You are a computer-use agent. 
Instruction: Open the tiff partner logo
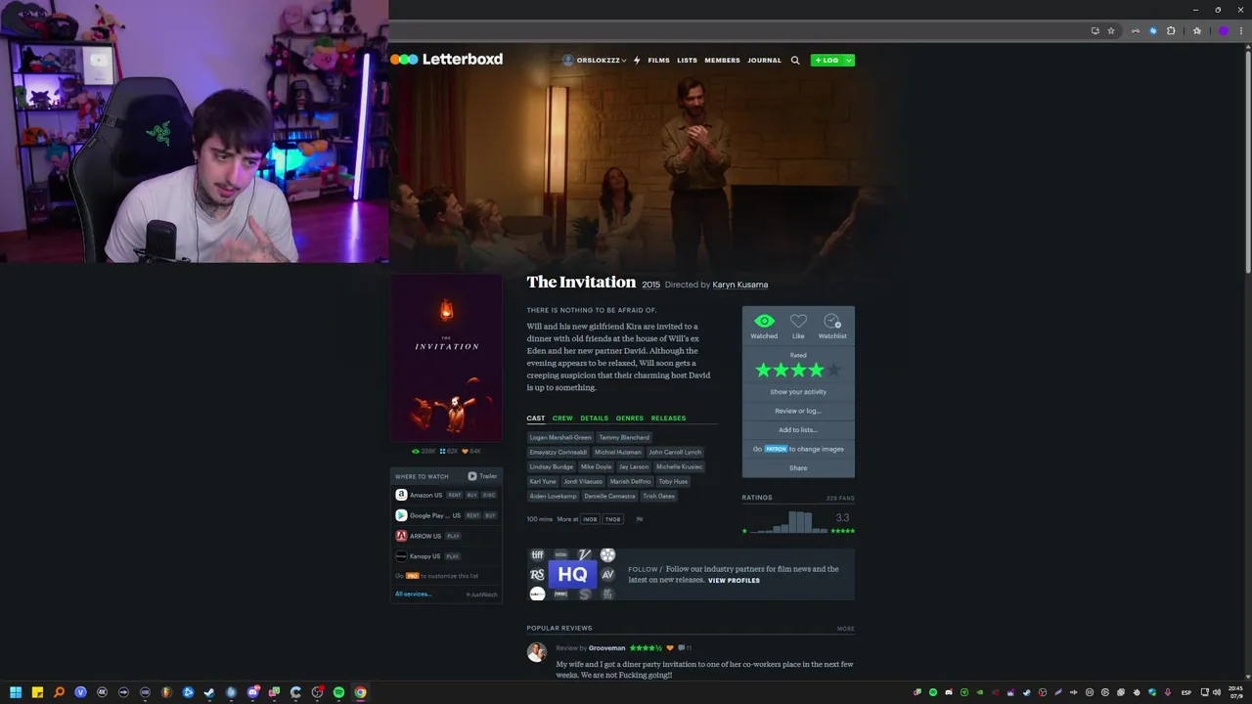537,555
